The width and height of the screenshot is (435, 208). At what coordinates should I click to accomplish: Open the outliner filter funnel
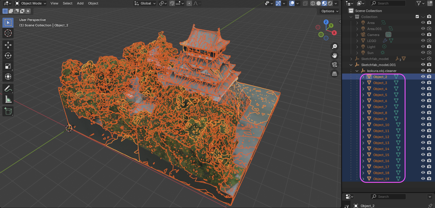pyautogui.click(x=419, y=3)
